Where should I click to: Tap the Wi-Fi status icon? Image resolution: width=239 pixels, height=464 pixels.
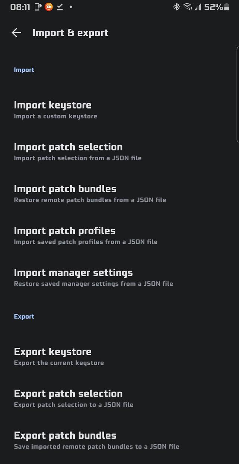coord(188,7)
